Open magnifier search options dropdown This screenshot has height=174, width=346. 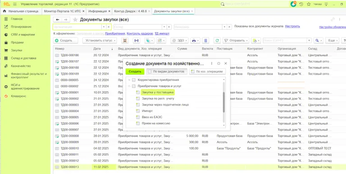click(x=319, y=40)
